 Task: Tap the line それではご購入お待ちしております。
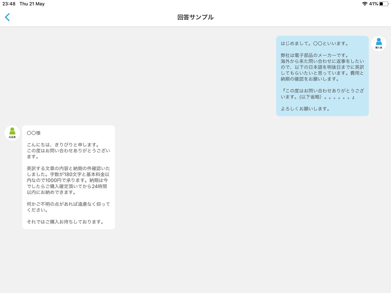click(x=66, y=222)
